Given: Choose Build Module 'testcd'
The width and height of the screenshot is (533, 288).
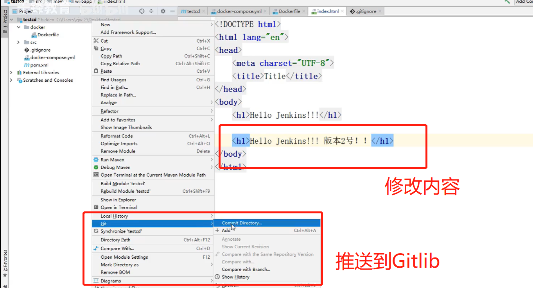Looking at the screenshot, I should [153, 184].
